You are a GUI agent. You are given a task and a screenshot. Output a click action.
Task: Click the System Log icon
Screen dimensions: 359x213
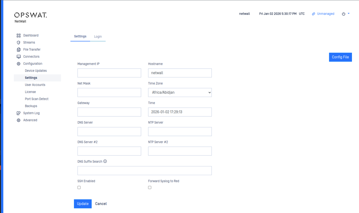click(x=19, y=113)
